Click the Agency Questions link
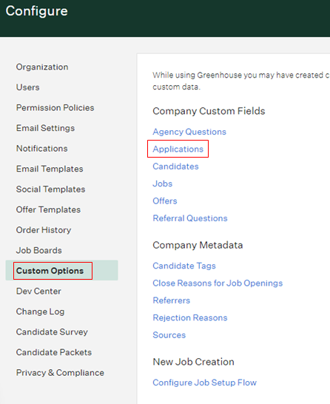The width and height of the screenshot is (330, 404). click(189, 132)
